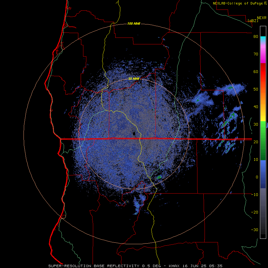Click the -10 dBZ scale value
The width and height of the screenshot is (268, 268).
tap(255, 194)
